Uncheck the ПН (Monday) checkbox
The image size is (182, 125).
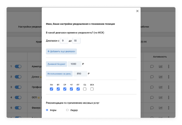[52, 89]
